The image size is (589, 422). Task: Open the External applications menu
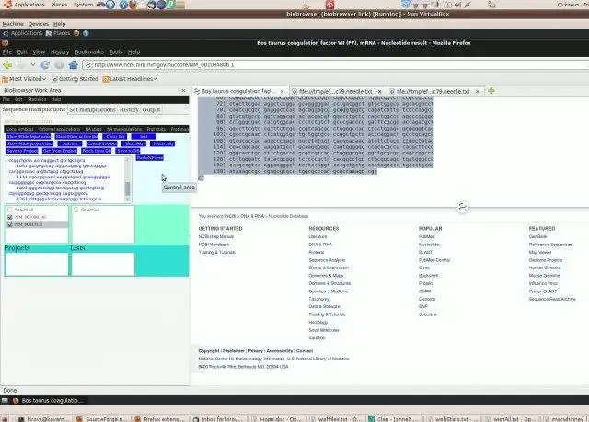point(59,129)
